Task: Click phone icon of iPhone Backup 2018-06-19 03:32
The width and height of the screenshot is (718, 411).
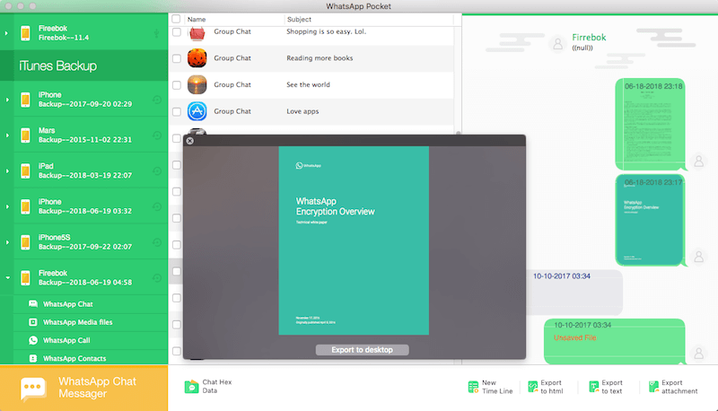Action: coord(26,206)
